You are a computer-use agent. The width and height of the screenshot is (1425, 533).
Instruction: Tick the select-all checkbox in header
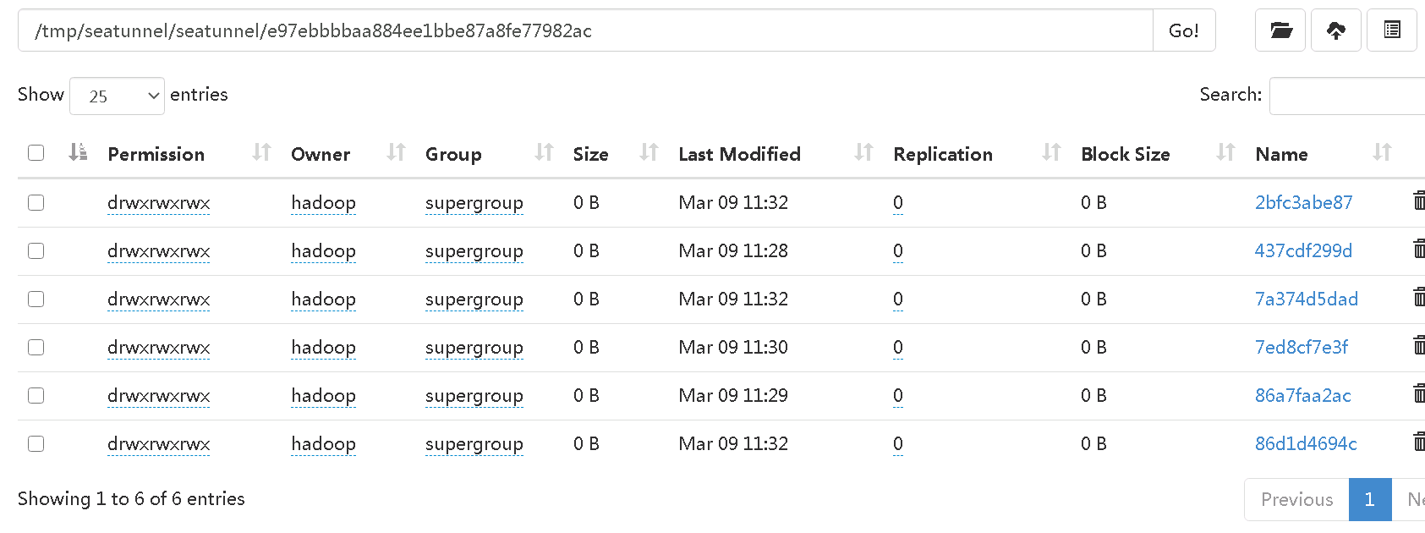point(36,153)
